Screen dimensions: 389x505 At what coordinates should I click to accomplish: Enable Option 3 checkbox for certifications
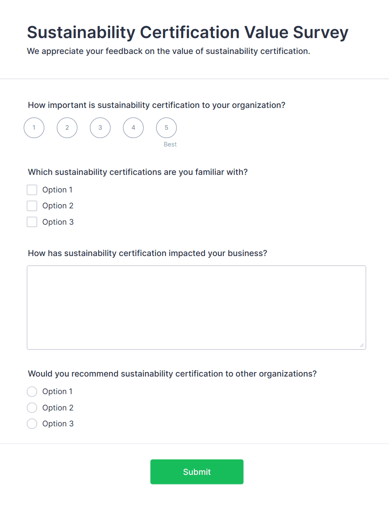coord(32,222)
